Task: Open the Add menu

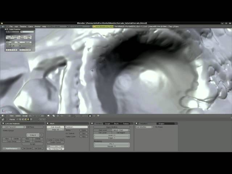Action: point(16,26)
